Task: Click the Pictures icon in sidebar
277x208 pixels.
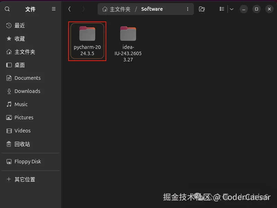Action: tap(9, 118)
